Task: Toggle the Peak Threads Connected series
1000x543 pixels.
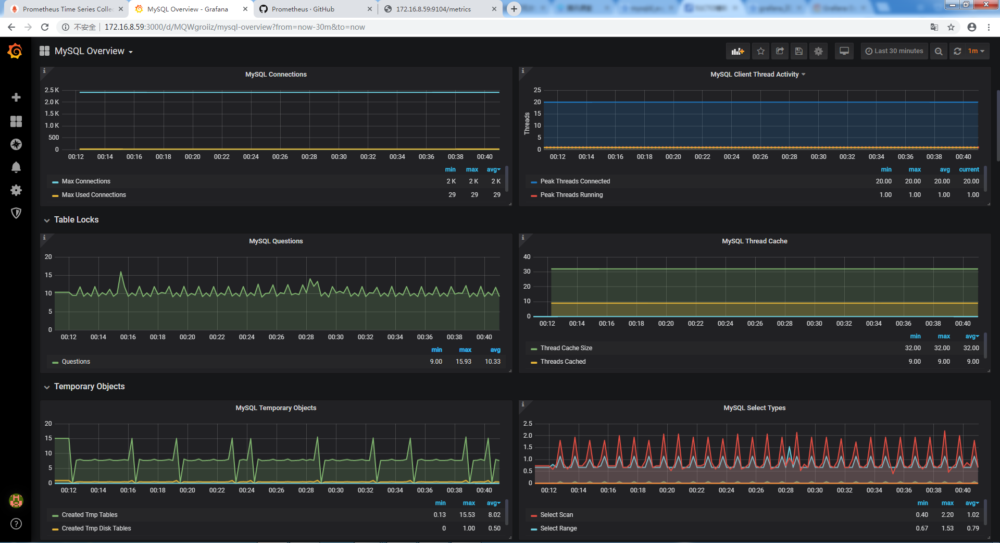Action: 575,181
